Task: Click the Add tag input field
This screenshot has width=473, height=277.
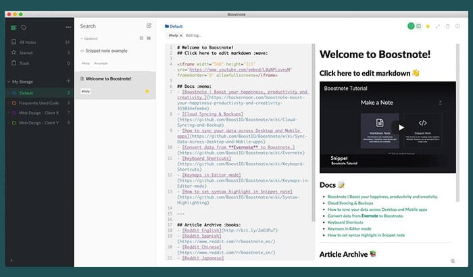Action: coord(194,35)
